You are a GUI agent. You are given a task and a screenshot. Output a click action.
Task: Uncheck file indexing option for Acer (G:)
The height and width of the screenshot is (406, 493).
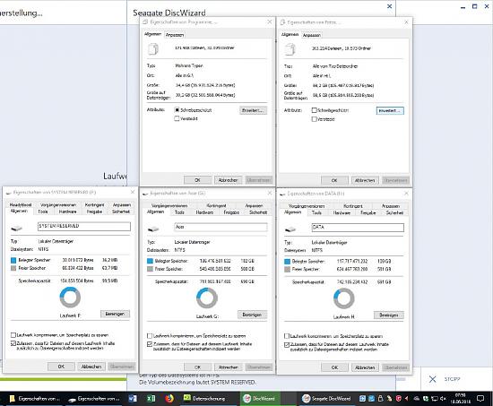point(150,344)
